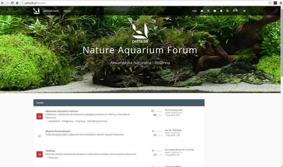283x167 pixels.
Task: Open the moderator gavel icon
Action: (208, 11)
